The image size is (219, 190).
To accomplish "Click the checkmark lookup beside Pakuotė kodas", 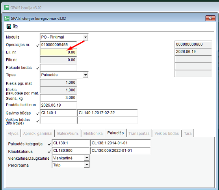I will pos(38,68).
